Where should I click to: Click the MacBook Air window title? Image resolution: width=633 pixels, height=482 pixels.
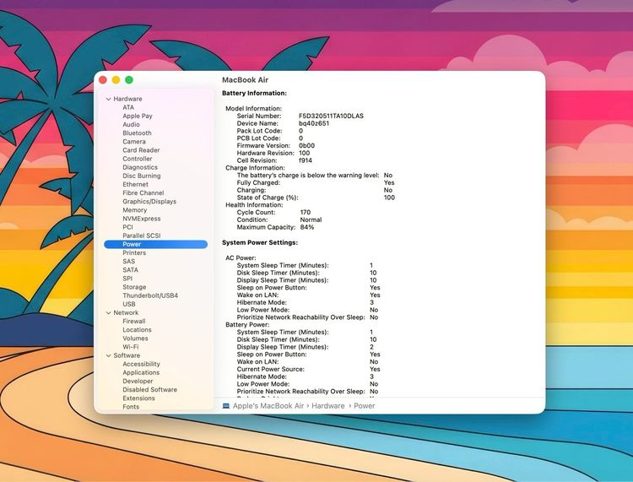[x=245, y=80]
